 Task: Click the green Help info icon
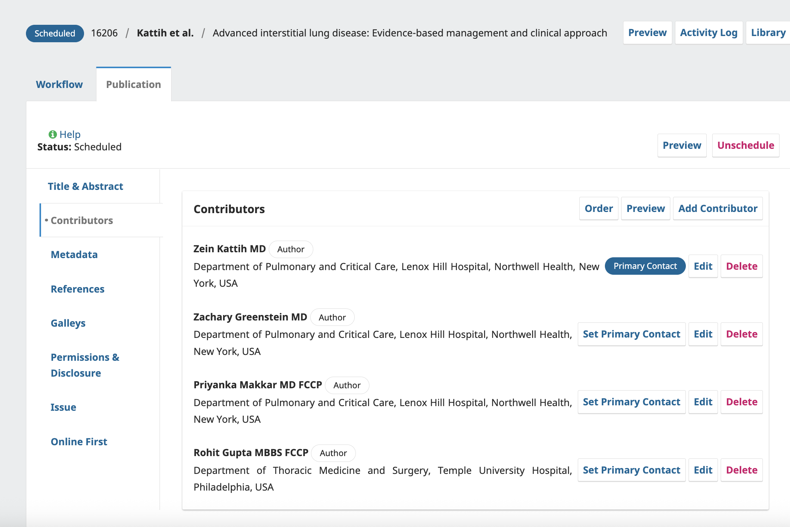point(53,134)
